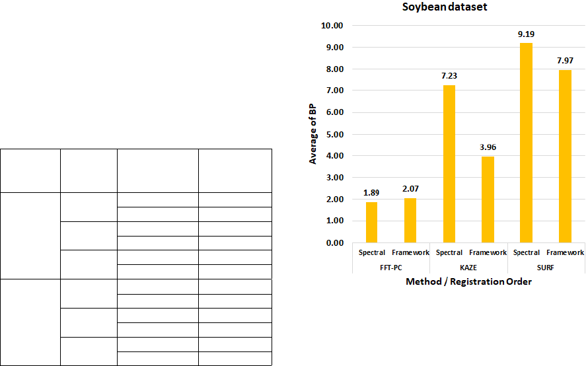588x366 pixels.
Task: Click the SURF Framework bar labeled 7.97
Action: click(564, 156)
